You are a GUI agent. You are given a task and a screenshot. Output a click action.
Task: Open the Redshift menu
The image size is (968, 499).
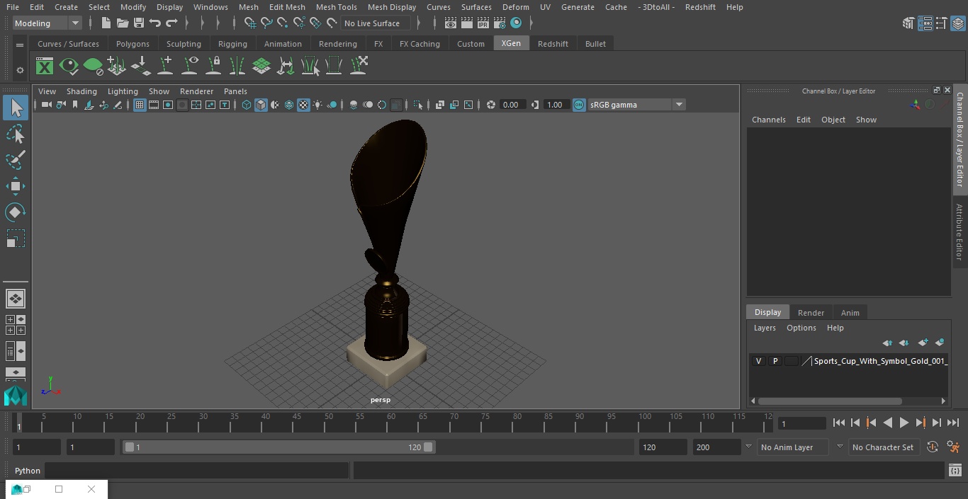[700, 7]
